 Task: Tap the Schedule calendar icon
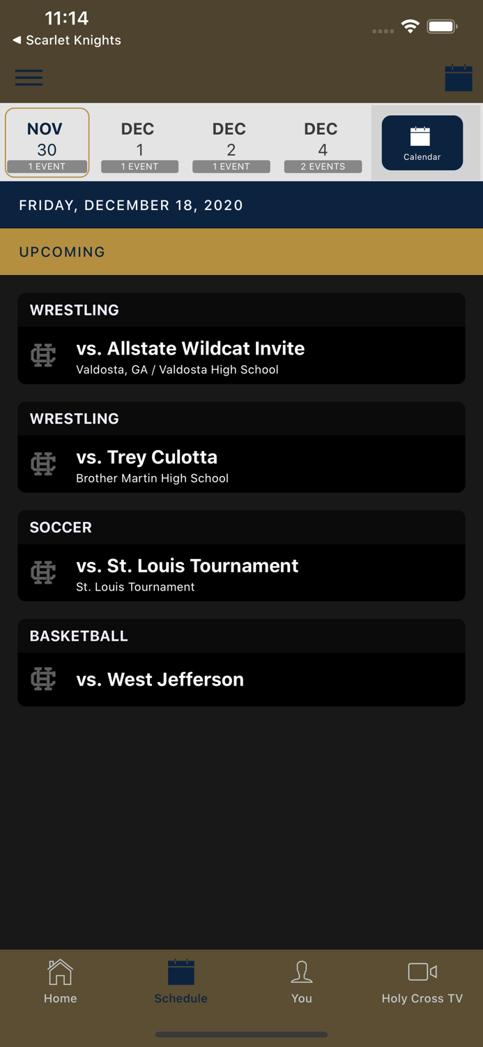(x=181, y=979)
